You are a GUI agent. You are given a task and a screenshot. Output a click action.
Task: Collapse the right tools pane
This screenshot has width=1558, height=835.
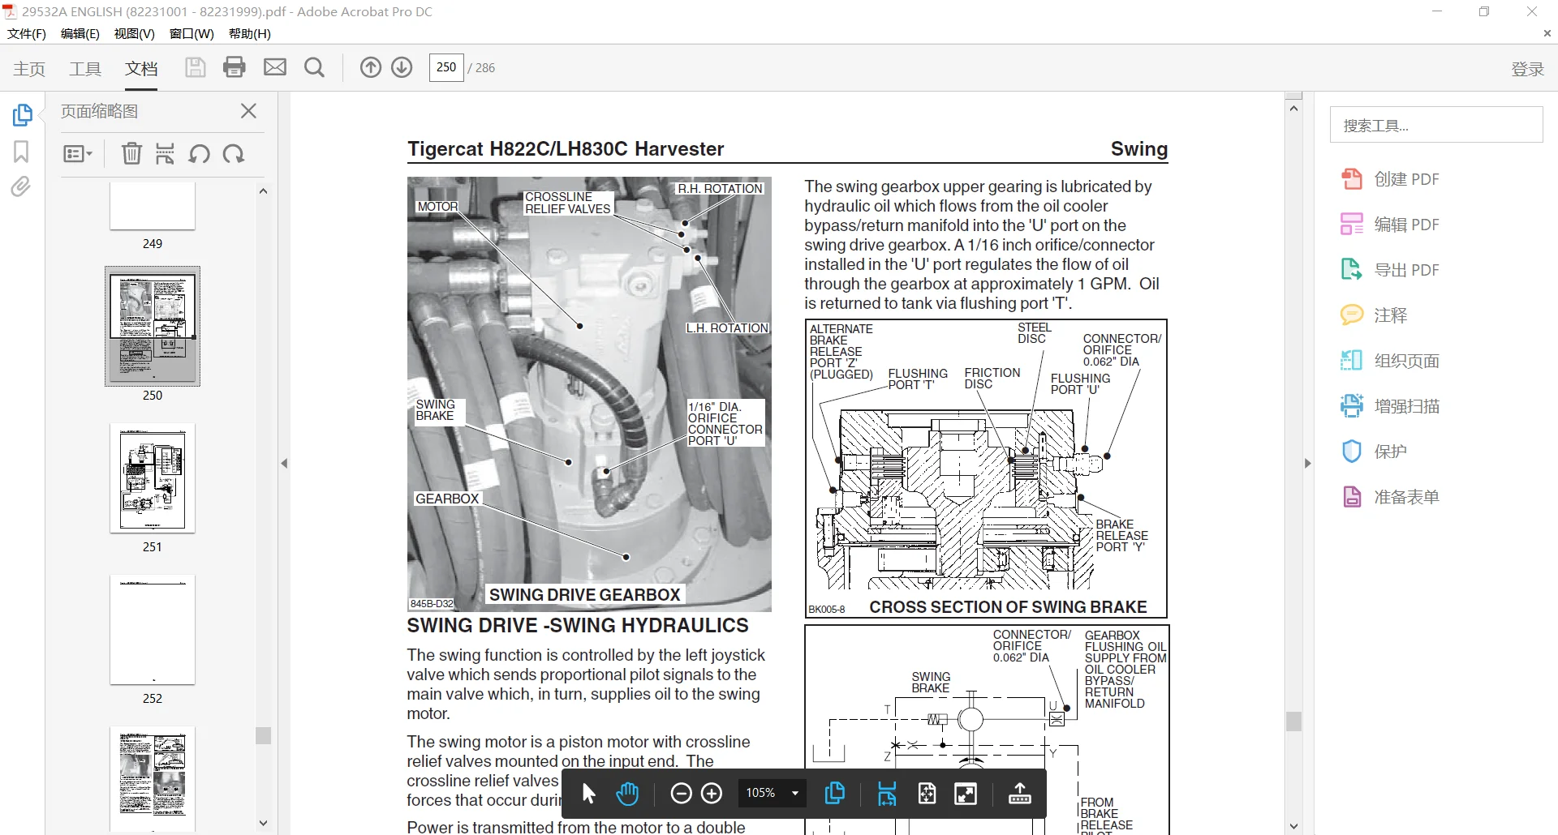pos(1307,464)
